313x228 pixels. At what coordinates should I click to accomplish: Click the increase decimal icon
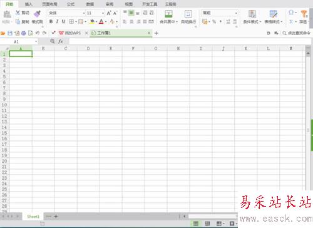tap(228, 21)
